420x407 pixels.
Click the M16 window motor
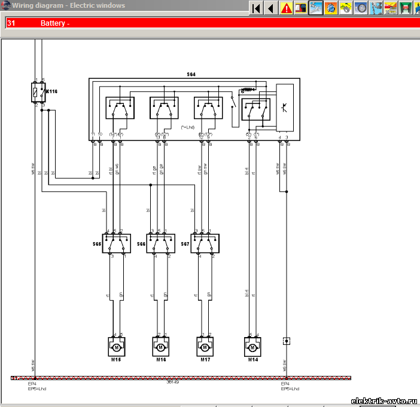pos(161,347)
